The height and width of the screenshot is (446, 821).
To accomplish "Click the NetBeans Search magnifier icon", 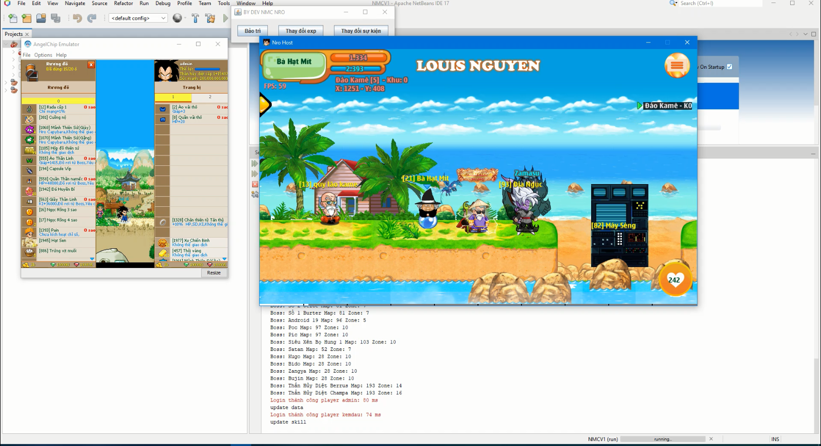I will [673, 3].
